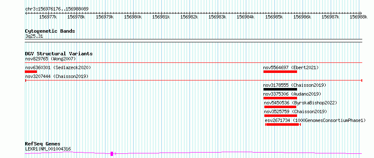Click the 156986k ruler label
The height and width of the screenshot is (158, 374).
point(302,17)
